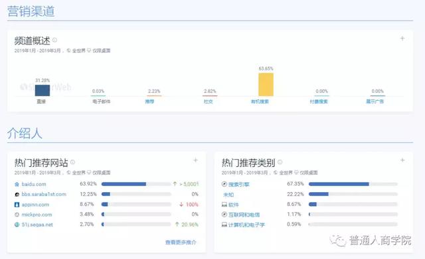
Task: Click the red down arrow beside 100%
Action: tap(181, 205)
